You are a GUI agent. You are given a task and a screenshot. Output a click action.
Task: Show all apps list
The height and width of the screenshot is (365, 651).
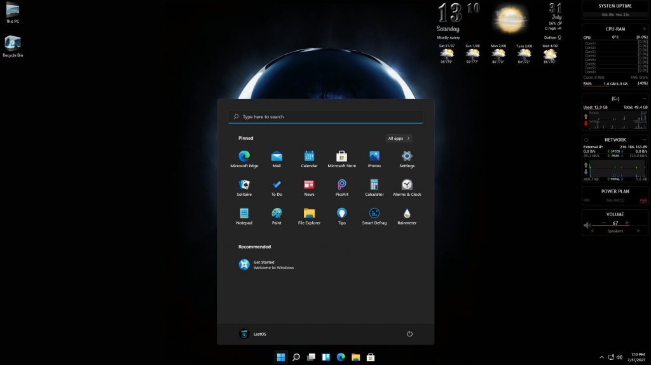[x=399, y=138]
